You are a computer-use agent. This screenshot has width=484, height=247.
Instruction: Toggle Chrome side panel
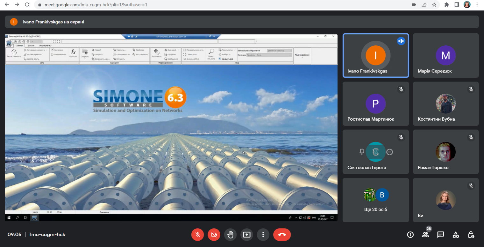click(457, 5)
